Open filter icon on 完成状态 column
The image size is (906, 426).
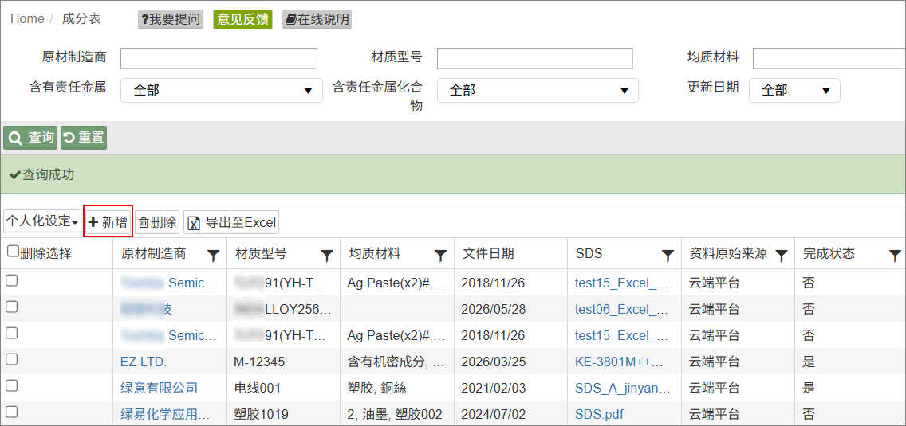point(895,255)
